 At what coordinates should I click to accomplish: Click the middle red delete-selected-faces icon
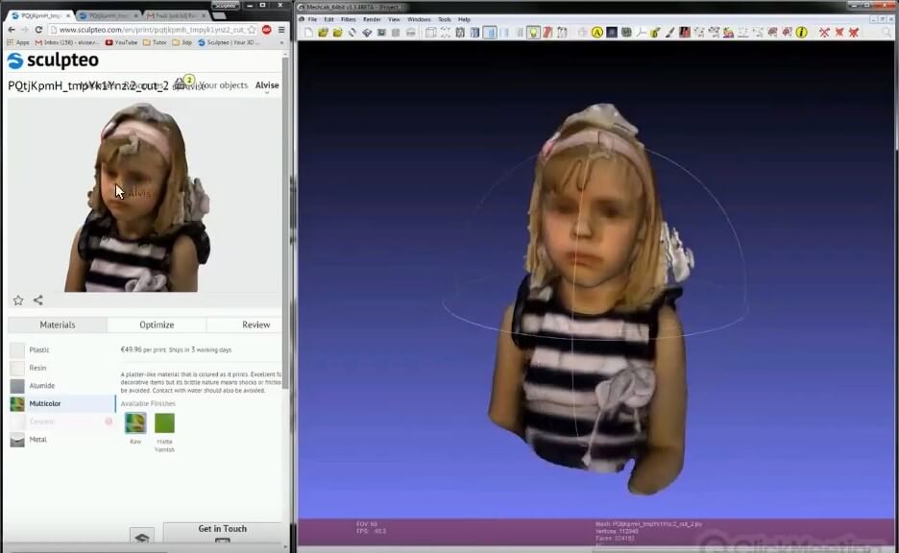[839, 33]
